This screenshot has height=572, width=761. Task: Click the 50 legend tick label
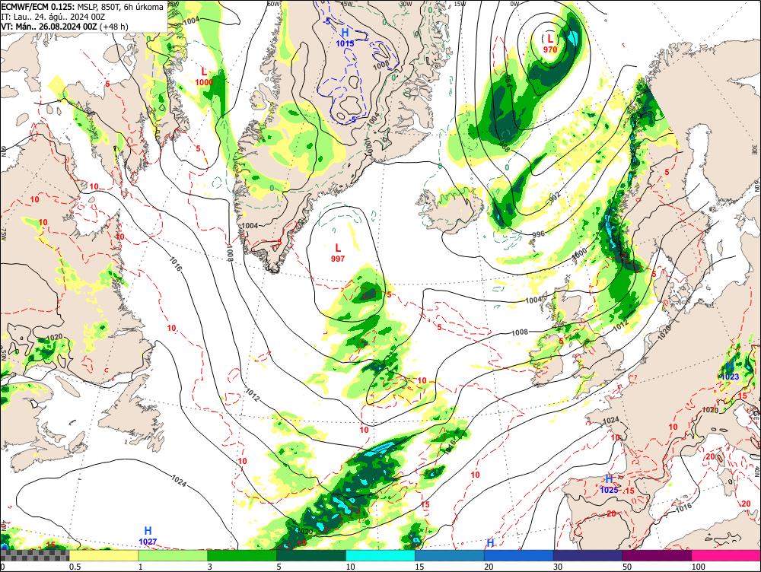tap(627, 567)
